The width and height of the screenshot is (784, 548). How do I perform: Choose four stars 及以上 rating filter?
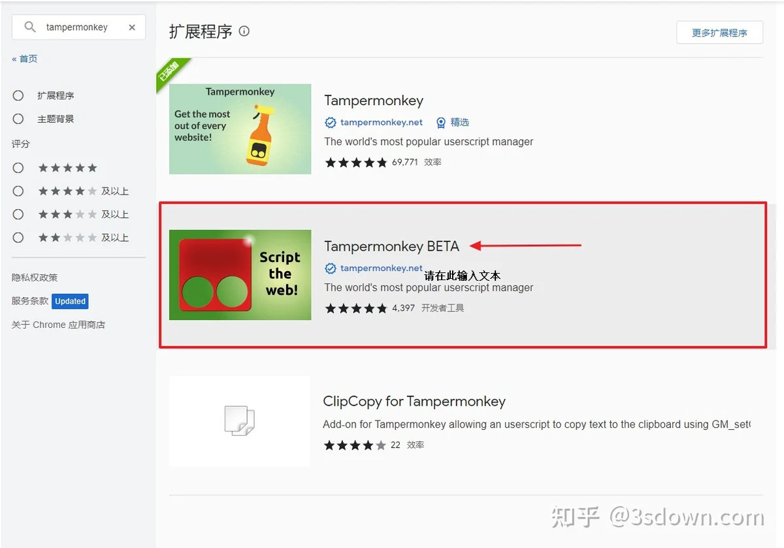tap(18, 191)
